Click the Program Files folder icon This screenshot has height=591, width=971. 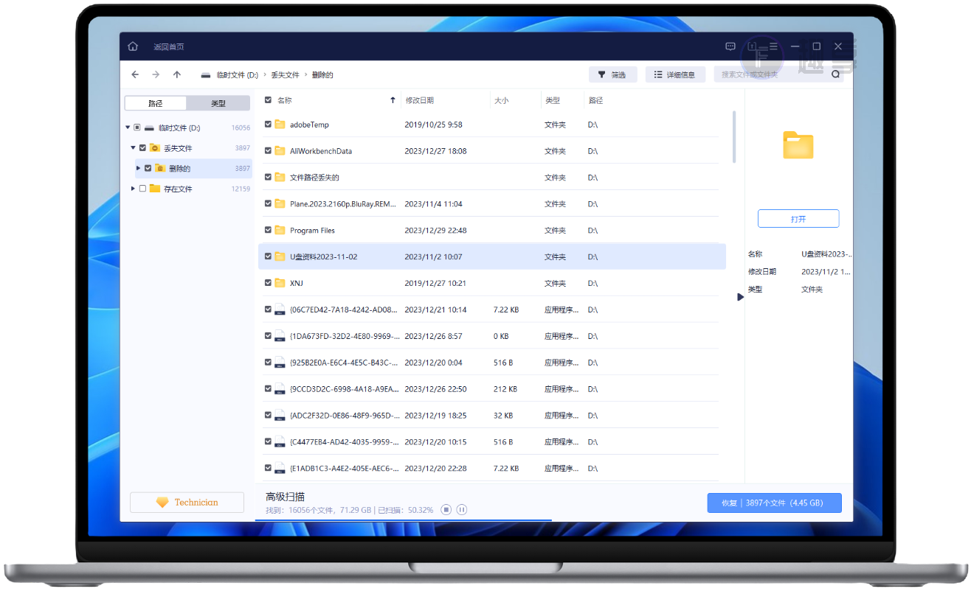click(280, 231)
